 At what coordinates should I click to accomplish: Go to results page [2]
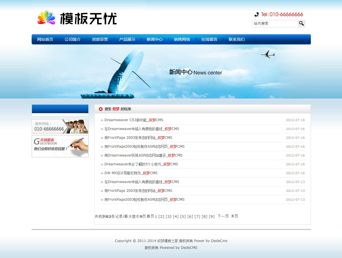[161, 217]
